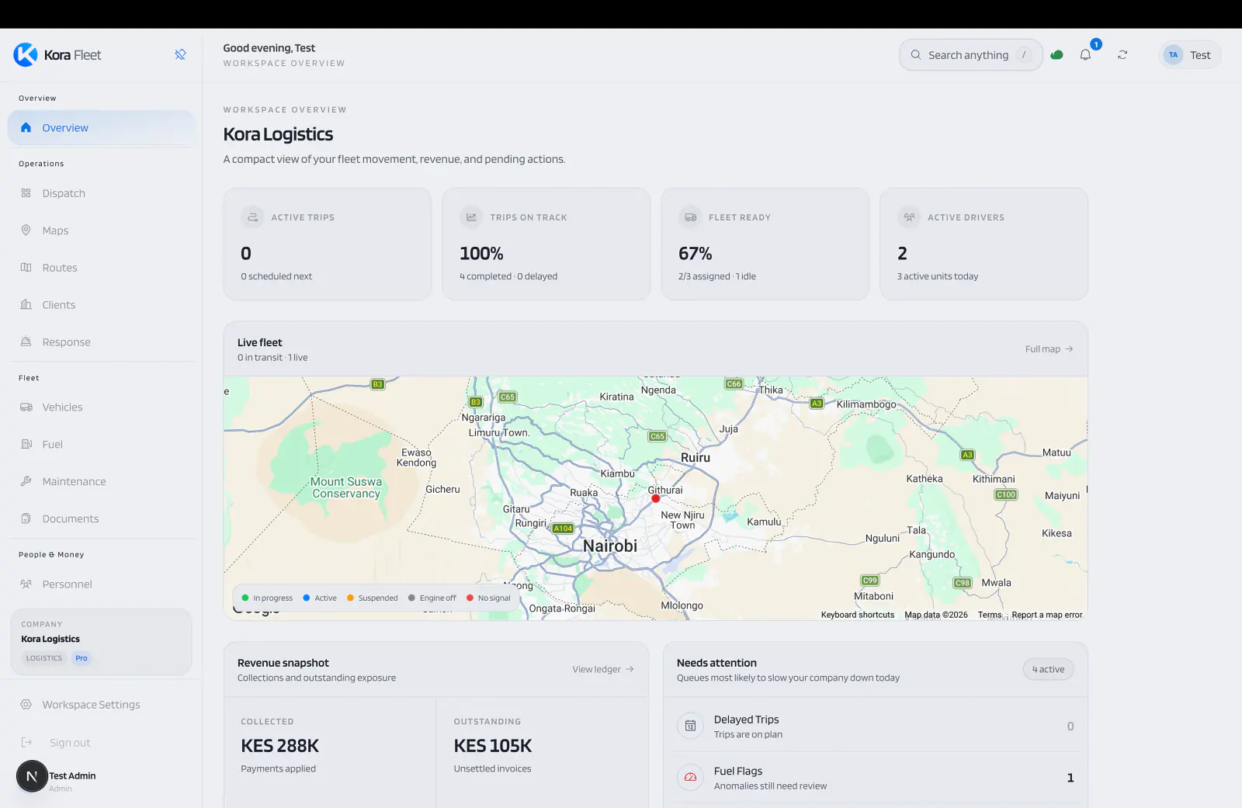1242x808 pixels.
Task: Click the Kora Logistics company card
Action: click(x=101, y=642)
